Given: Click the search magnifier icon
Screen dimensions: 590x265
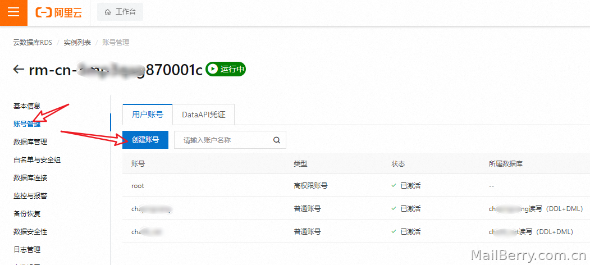Looking at the screenshot, I should pyautogui.click(x=277, y=140).
